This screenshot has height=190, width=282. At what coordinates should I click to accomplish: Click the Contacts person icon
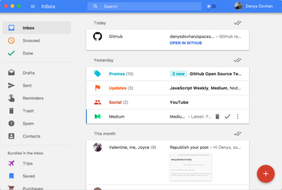tap(12, 136)
